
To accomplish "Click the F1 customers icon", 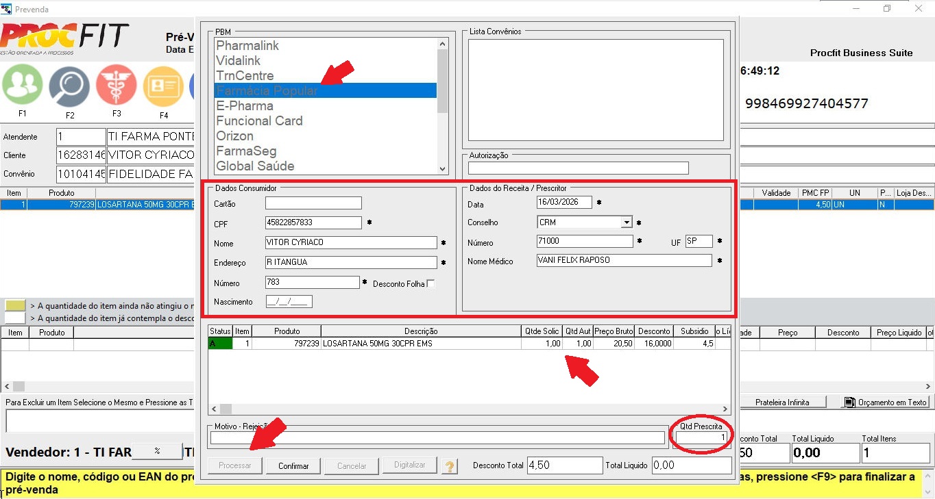I will (x=23, y=86).
